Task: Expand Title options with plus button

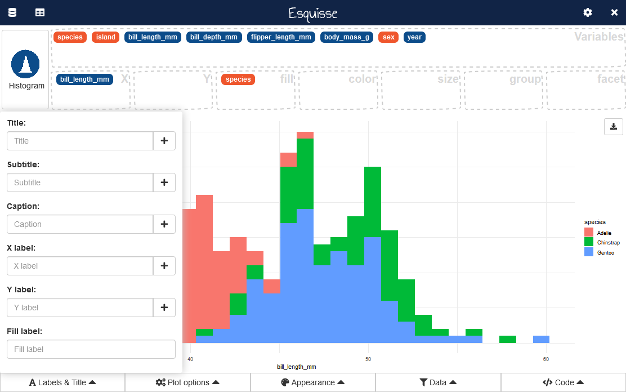Action: [164, 141]
